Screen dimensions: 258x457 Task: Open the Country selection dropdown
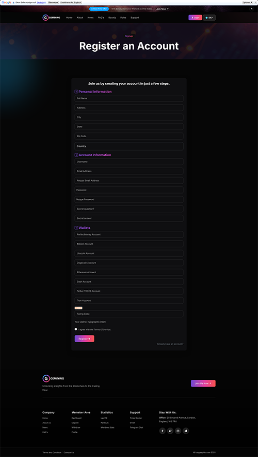[x=129, y=146]
